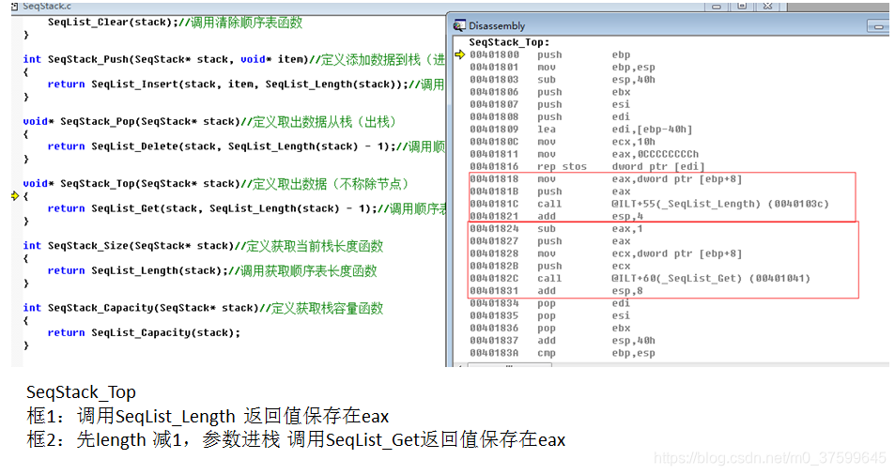Select the 'push eax' line at 0040181B

coord(550,192)
